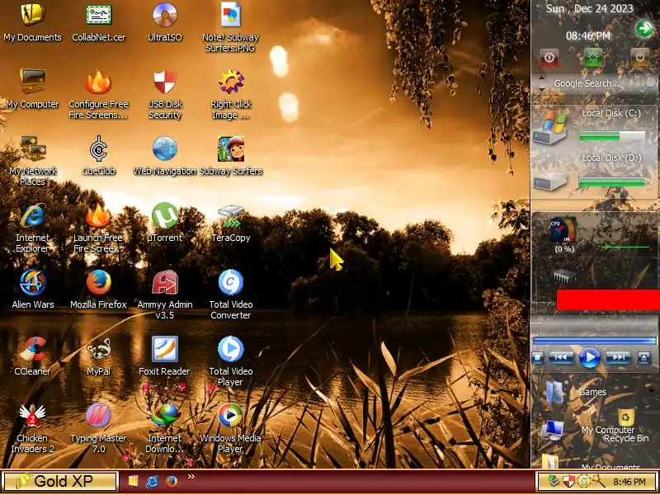Expand the dropdown arrow beside Games

[x=652, y=392]
